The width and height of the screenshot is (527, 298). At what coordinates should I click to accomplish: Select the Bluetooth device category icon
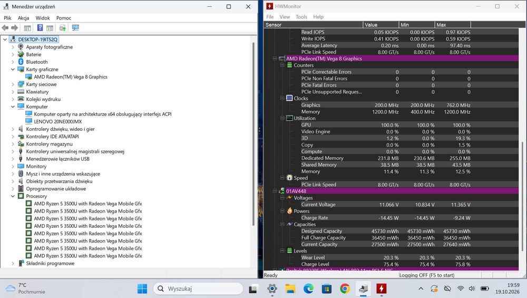tap(21, 62)
